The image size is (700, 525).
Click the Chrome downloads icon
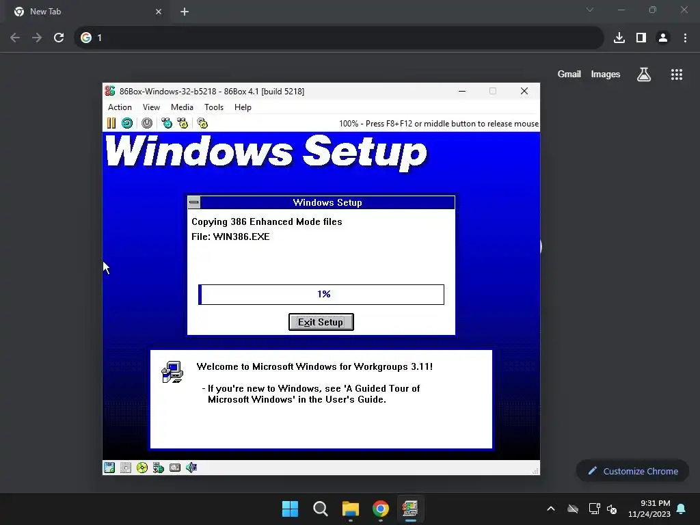[x=619, y=38]
